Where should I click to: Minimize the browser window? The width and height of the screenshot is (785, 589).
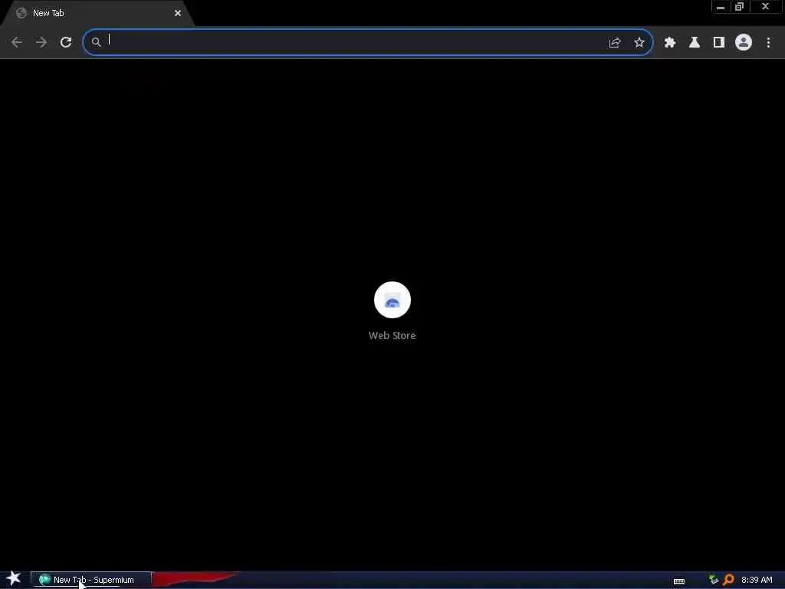pyautogui.click(x=721, y=7)
